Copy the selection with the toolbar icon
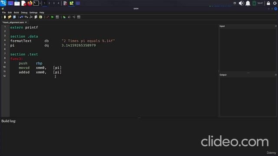Image resolution: width=278 pixels, height=156 pixels. click(36, 17)
